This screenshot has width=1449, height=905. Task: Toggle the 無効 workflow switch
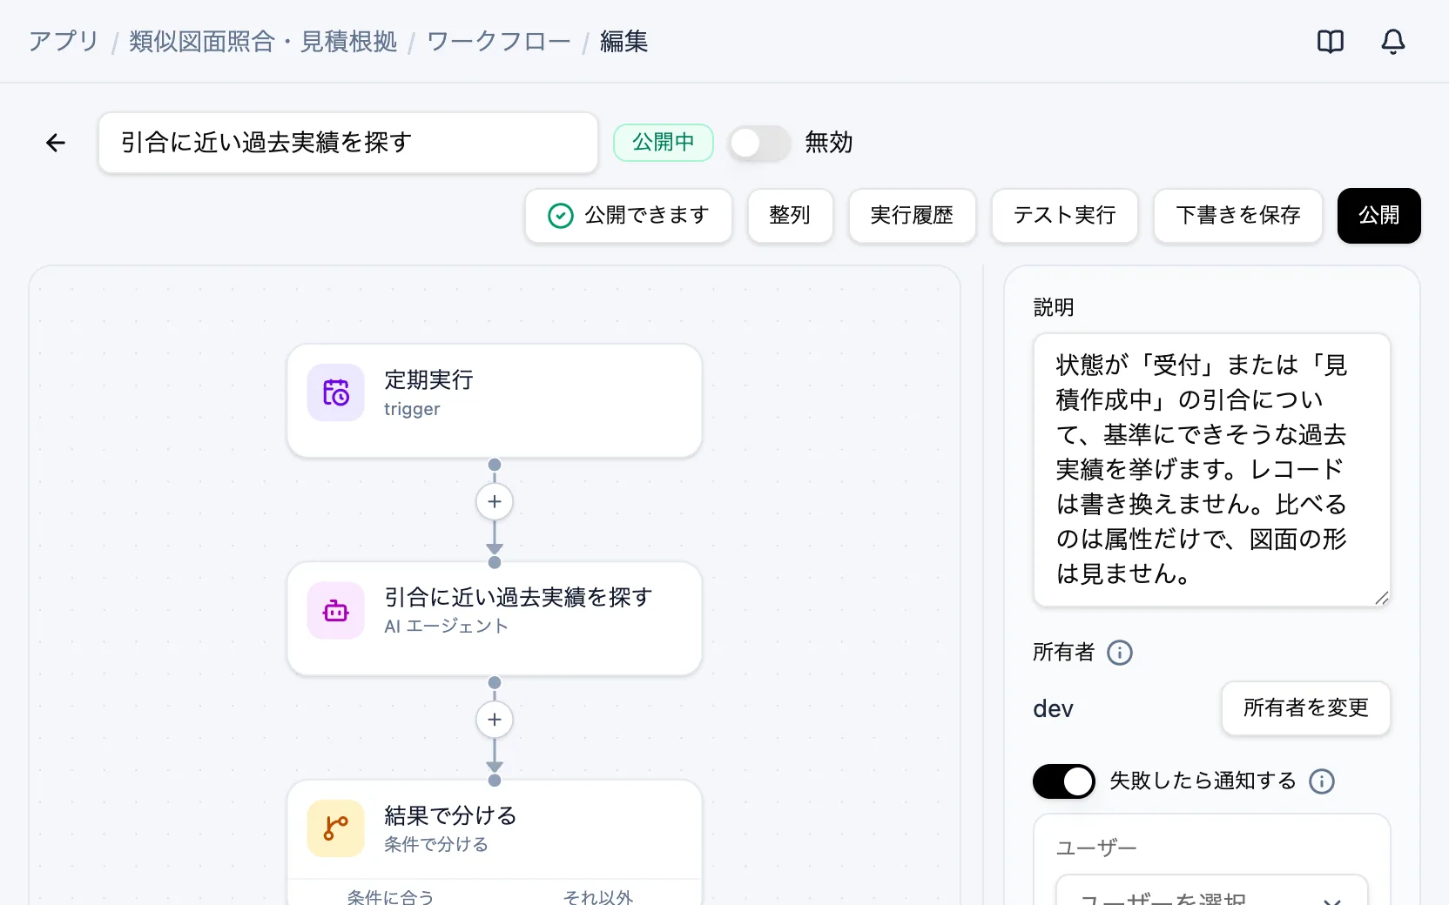(759, 143)
